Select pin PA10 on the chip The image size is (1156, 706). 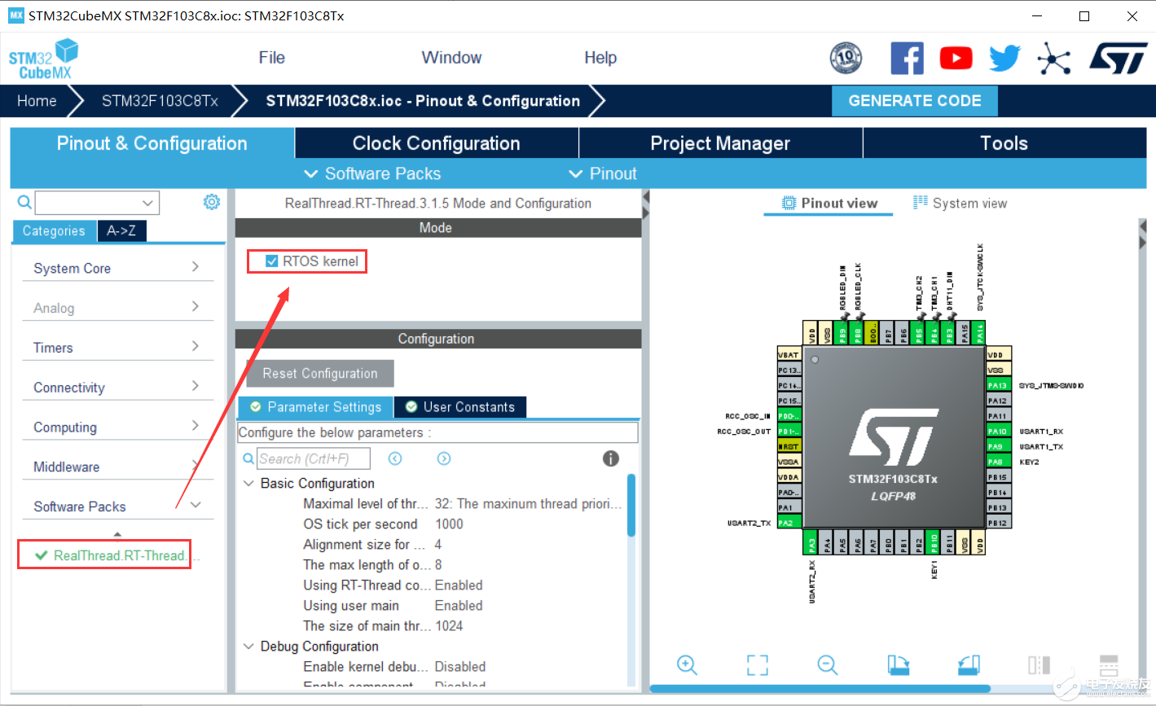[998, 431]
